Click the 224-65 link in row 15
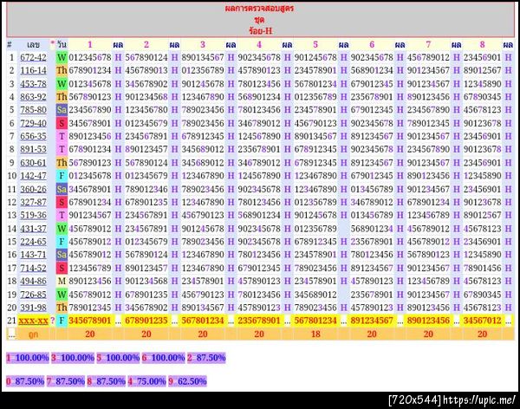 [33, 242]
